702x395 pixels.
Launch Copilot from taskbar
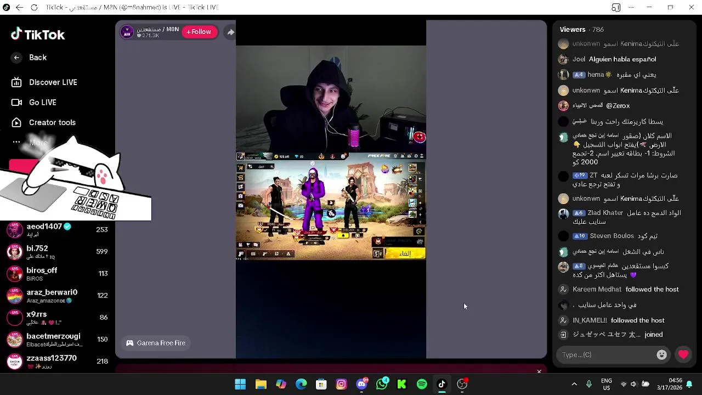point(281,384)
